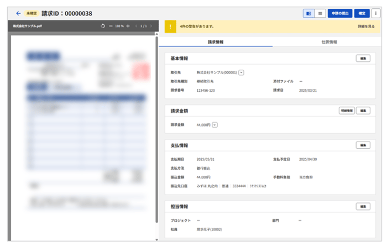Edit the 基本情報 section
The width and height of the screenshot is (387, 246).
(363, 58)
